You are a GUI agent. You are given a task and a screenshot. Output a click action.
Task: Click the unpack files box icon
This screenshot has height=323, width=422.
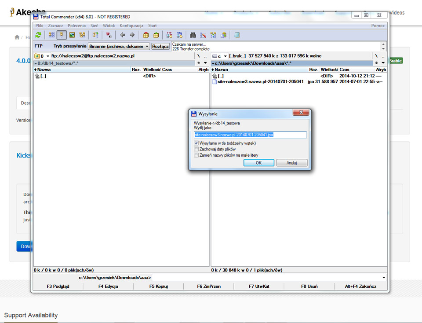pyautogui.click(x=156, y=35)
